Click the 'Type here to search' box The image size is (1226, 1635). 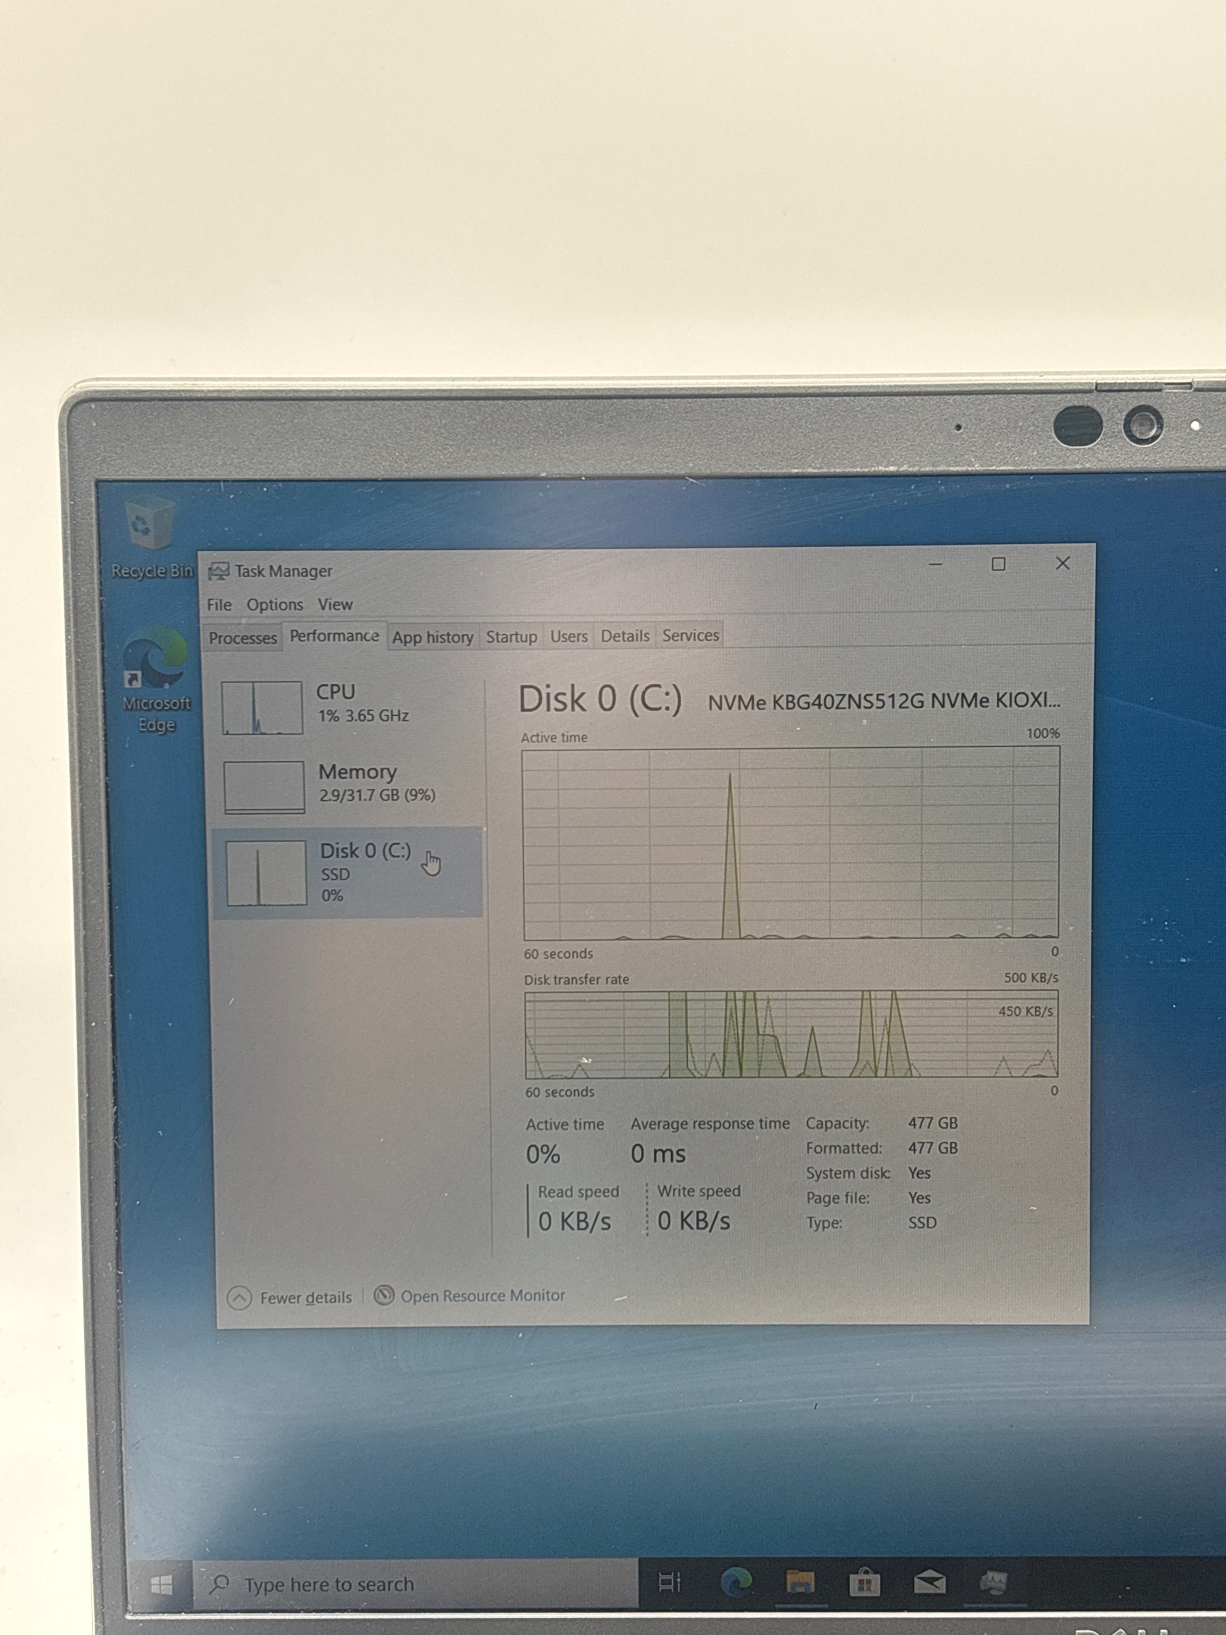[x=416, y=1584]
